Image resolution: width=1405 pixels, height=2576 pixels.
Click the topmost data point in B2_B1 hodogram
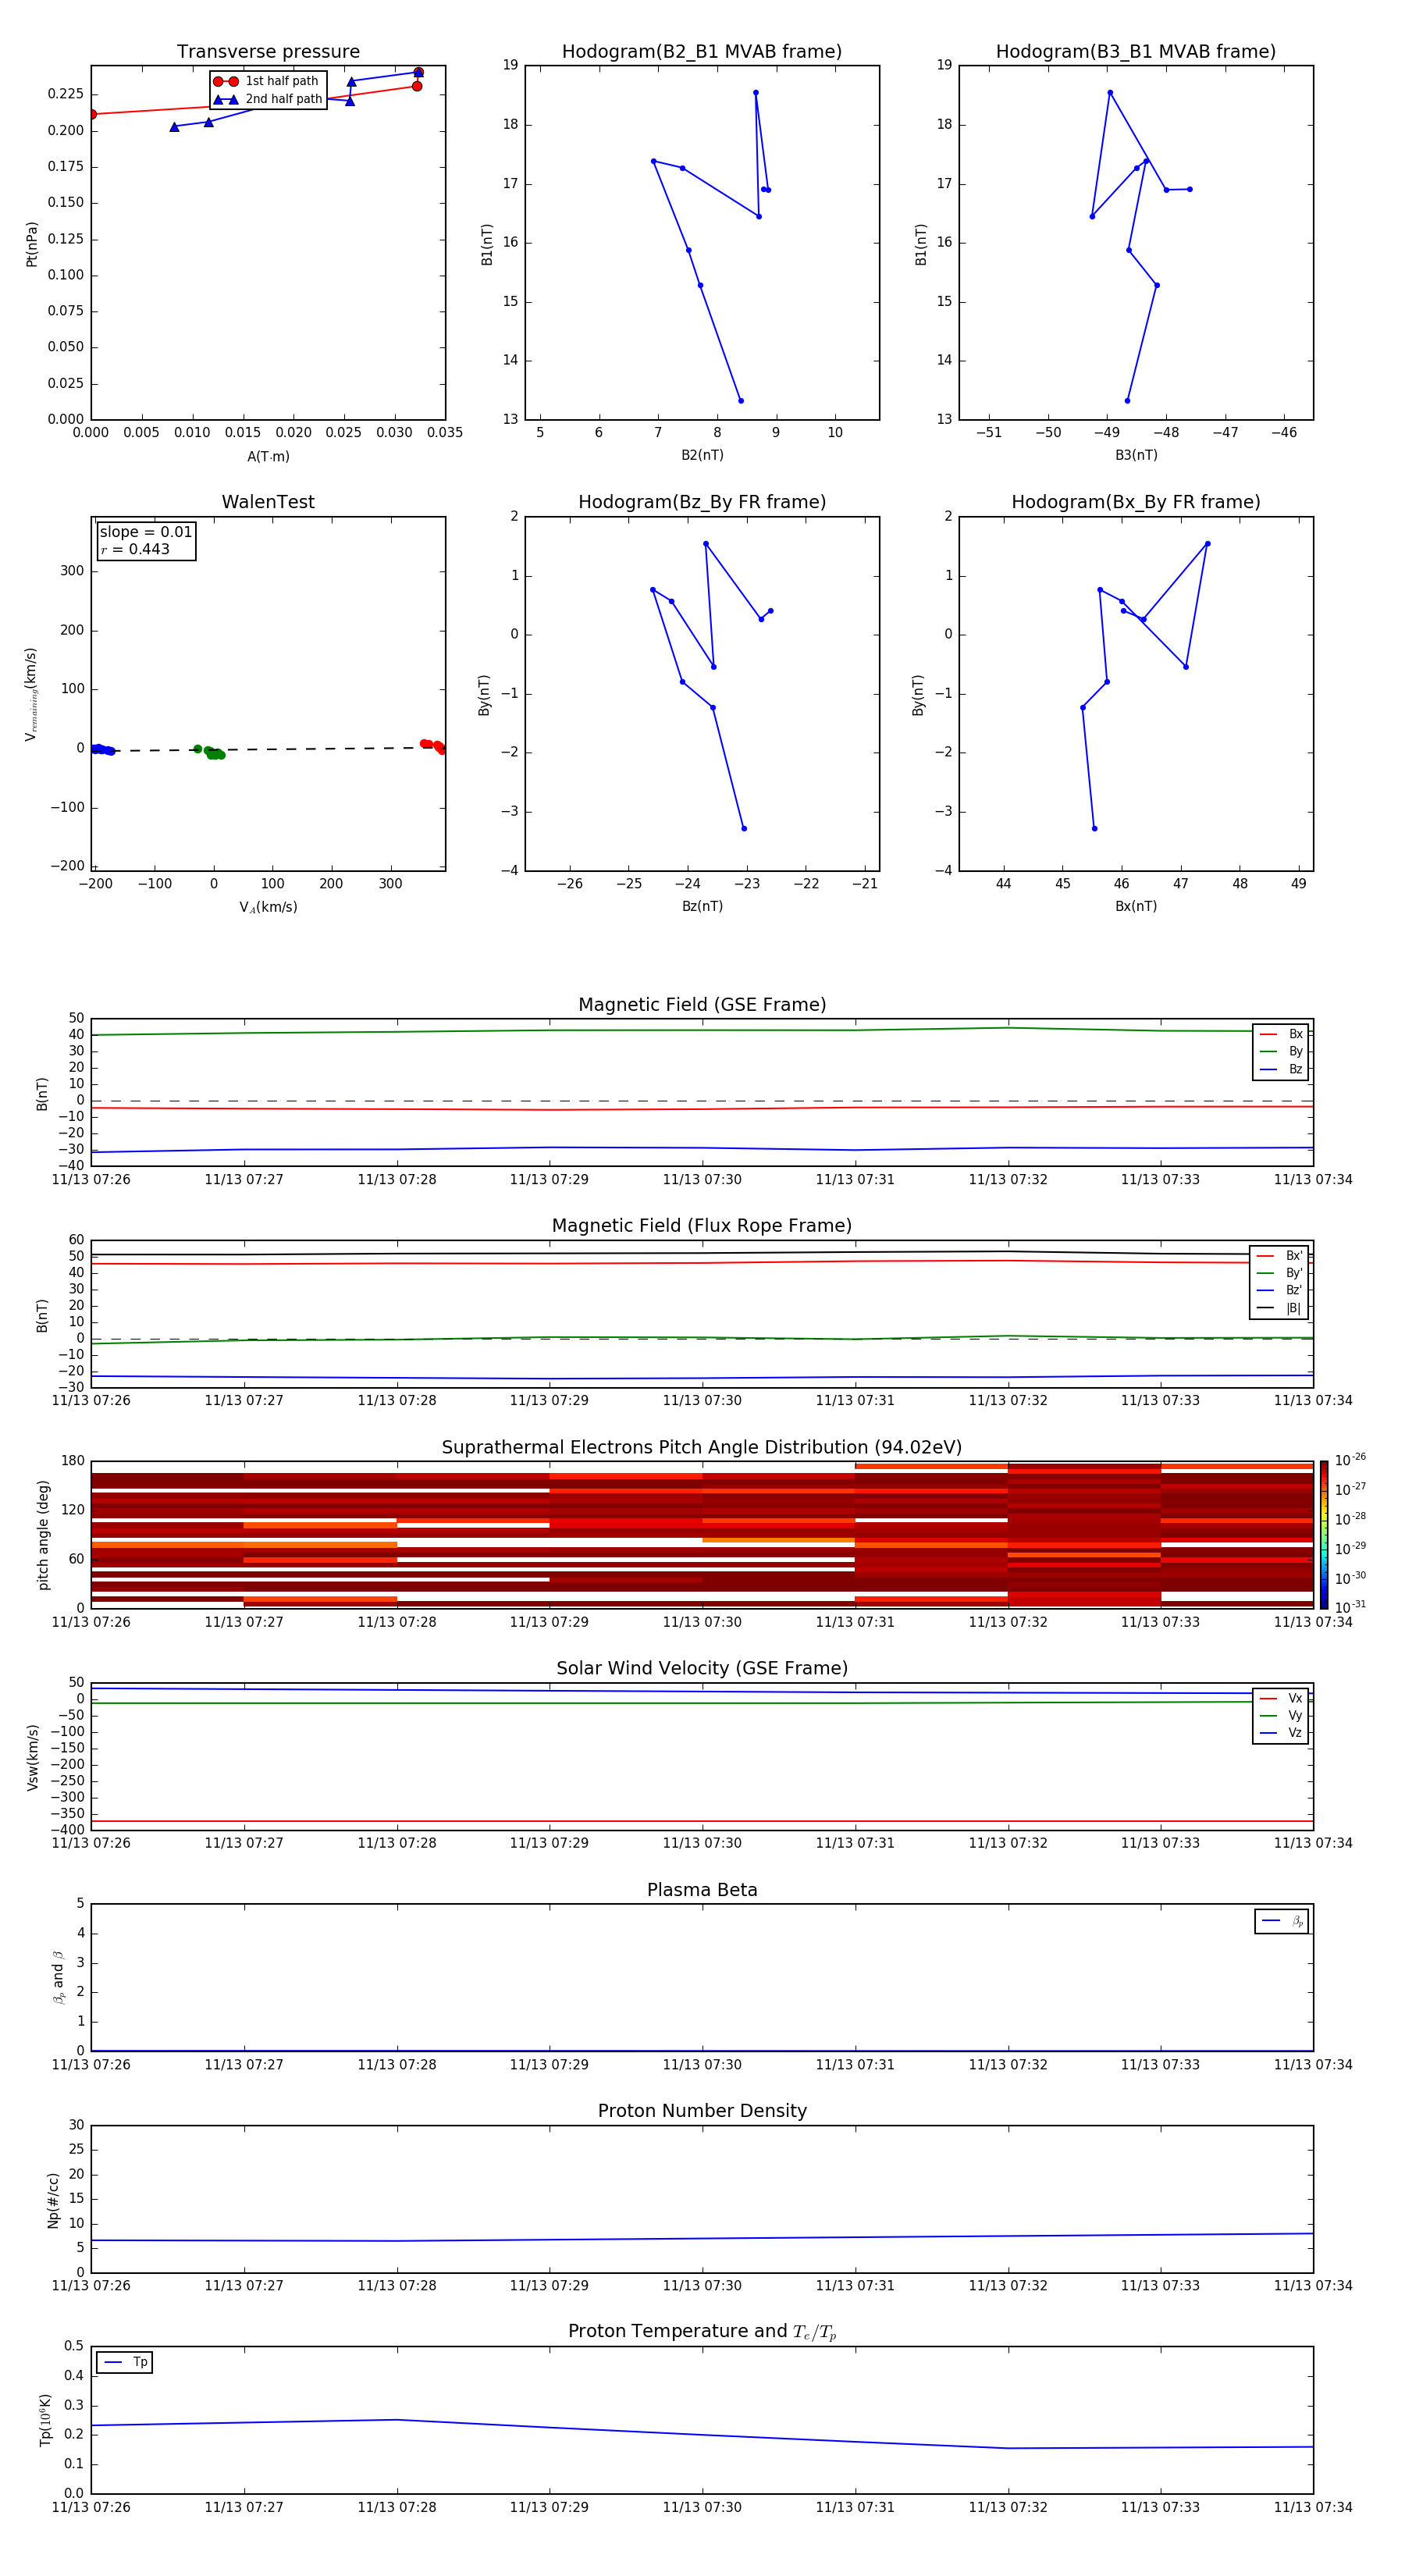pyautogui.click(x=755, y=92)
